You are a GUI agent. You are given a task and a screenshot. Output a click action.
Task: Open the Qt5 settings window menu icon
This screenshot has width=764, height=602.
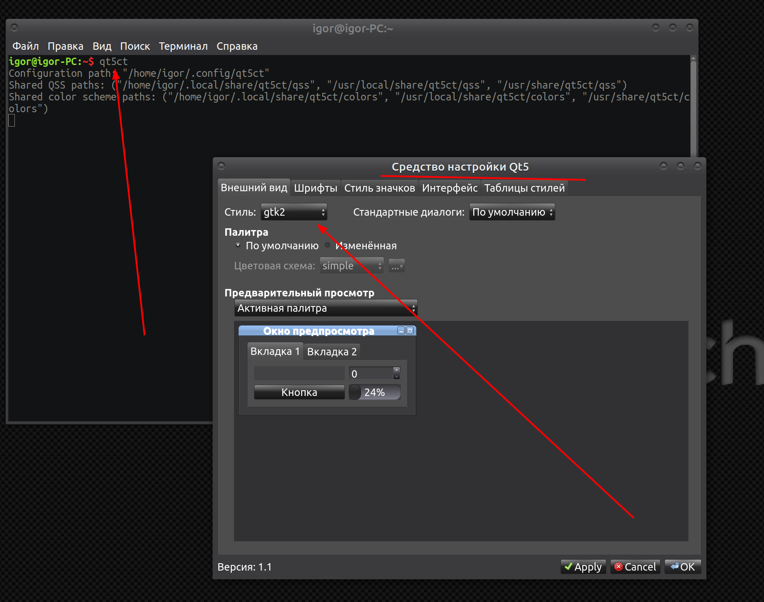pos(221,166)
